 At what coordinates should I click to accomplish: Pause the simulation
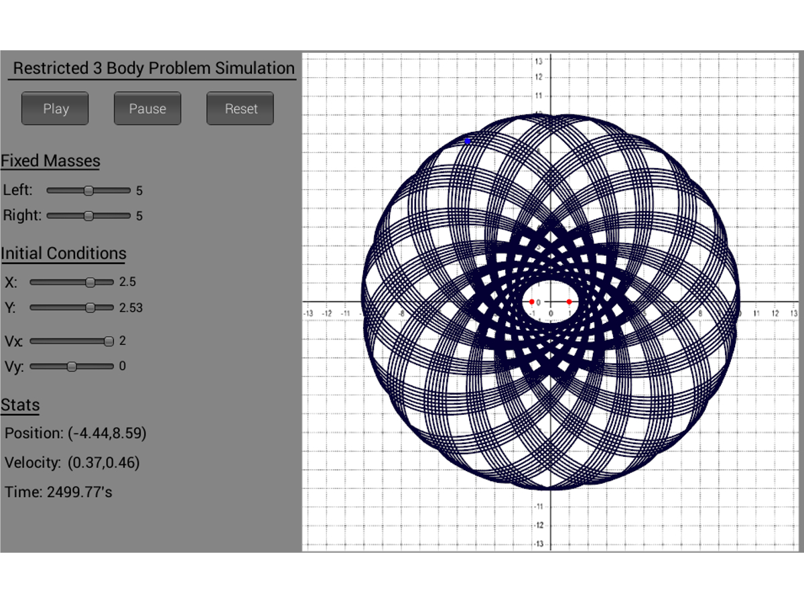tap(147, 109)
